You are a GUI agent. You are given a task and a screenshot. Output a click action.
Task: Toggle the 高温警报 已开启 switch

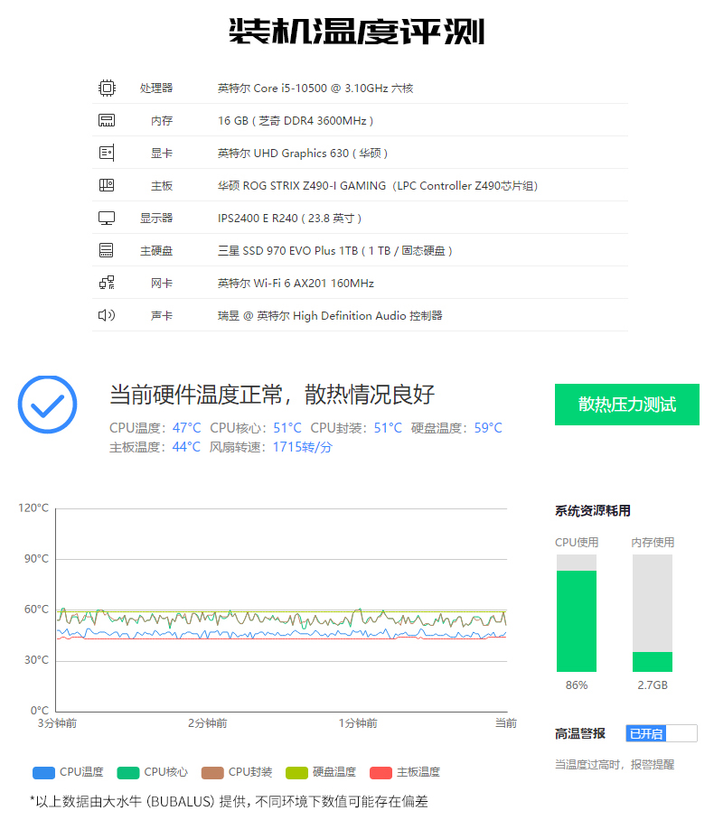[661, 733]
